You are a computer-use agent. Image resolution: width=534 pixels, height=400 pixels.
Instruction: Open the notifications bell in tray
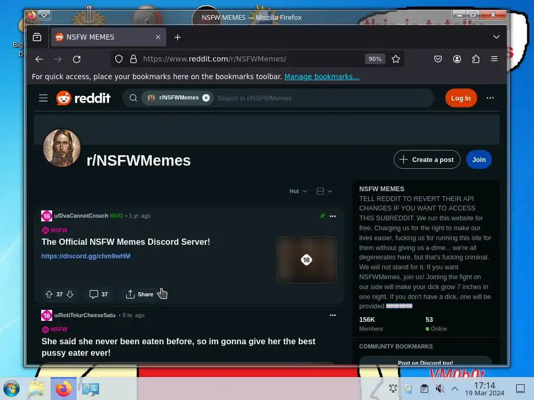click(x=393, y=388)
